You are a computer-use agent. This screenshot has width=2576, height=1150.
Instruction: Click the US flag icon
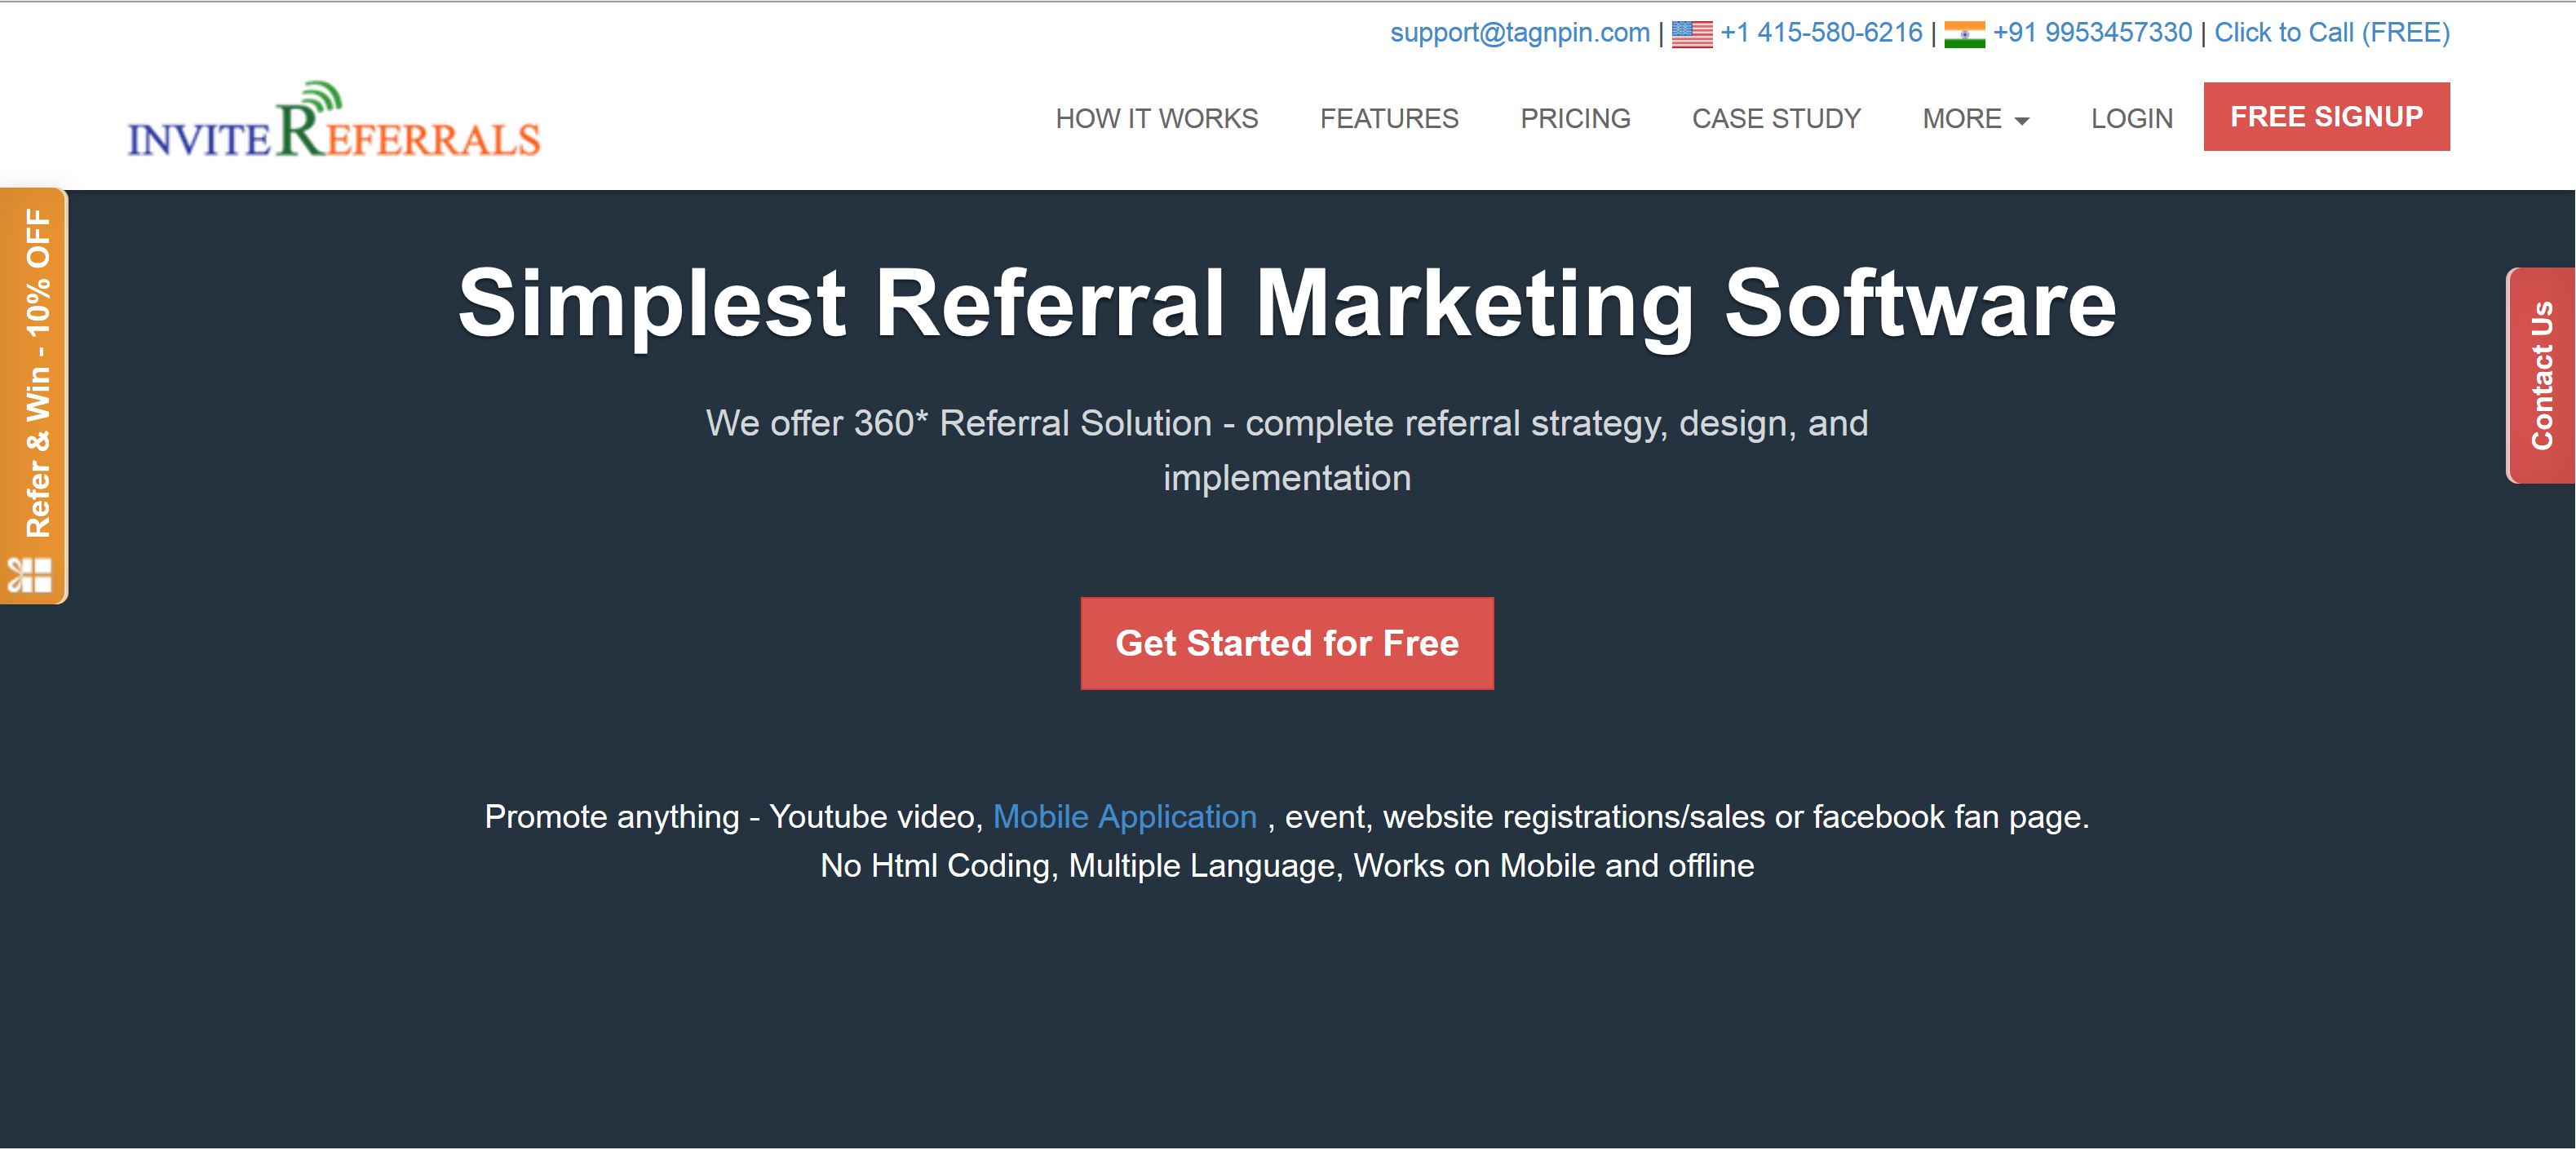point(1692,34)
